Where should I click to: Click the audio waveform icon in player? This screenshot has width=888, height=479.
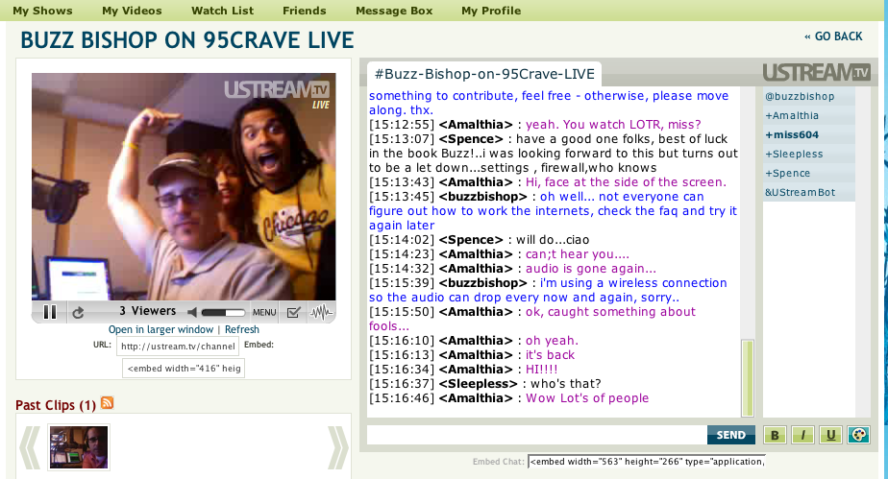click(321, 312)
